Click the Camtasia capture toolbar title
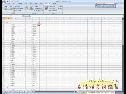 (102, 4)
